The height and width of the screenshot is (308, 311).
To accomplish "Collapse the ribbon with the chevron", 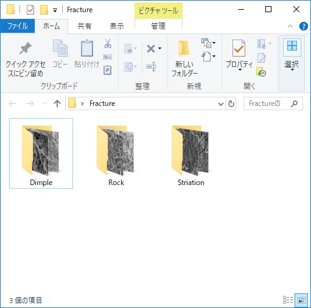I will pos(290,26).
